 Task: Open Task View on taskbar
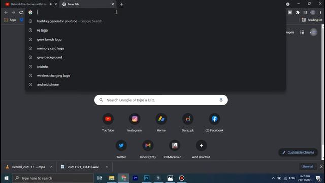(x=100, y=178)
